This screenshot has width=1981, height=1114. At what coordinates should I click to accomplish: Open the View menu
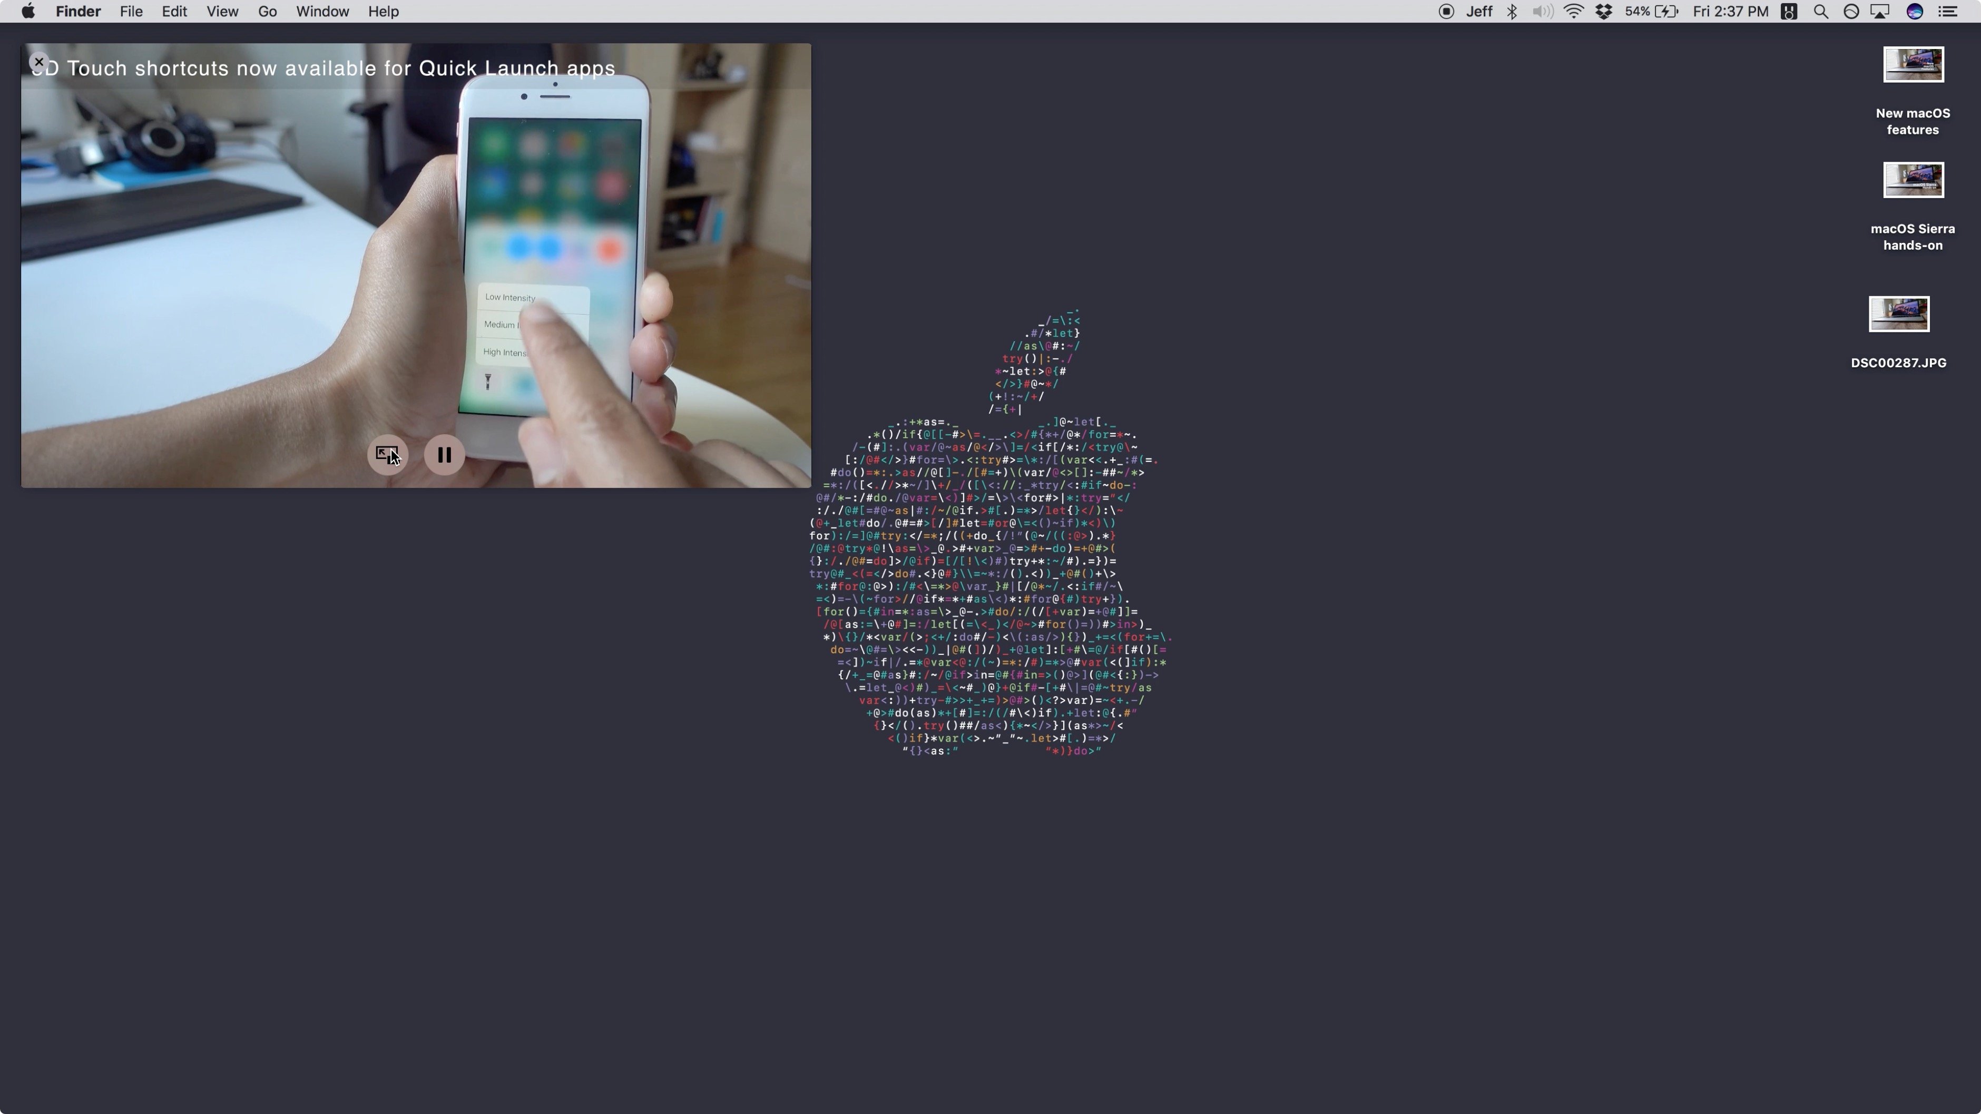pyautogui.click(x=221, y=12)
